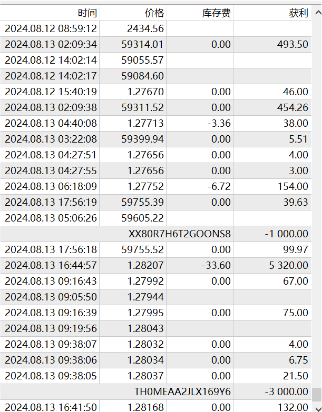322x412 pixels.
Task: Click the -3 000.00 balance entry
Action: [x=287, y=391]
